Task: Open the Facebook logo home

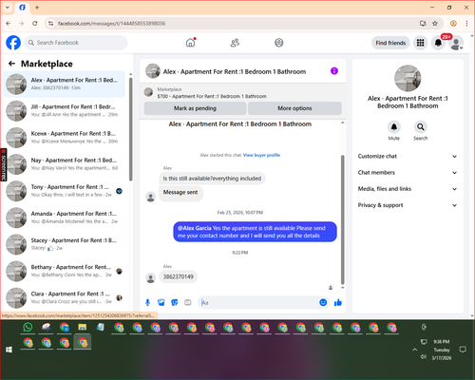Action: coord(13,43)
